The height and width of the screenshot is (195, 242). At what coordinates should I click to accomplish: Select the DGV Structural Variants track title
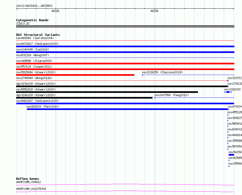[38, 35]
